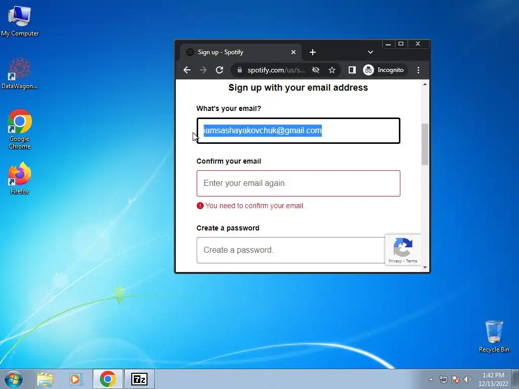Viewport: 519px width, 389px height.
Task: Click the volume speaker tray icon
Action: coord(468,379)
